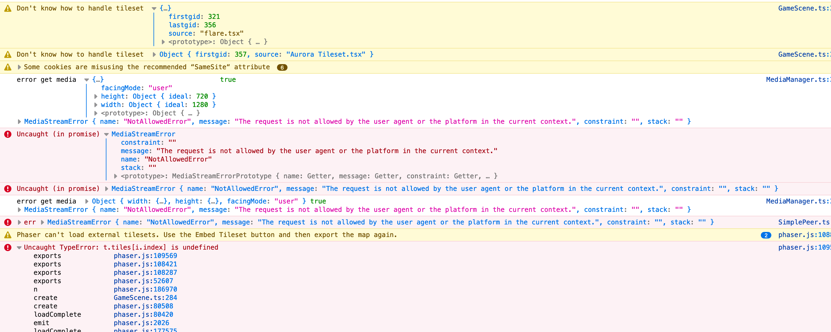Collapse the Uncaught TypeError stack trace
This screenshot has height=332, width=831.
[x=19, y=248]
